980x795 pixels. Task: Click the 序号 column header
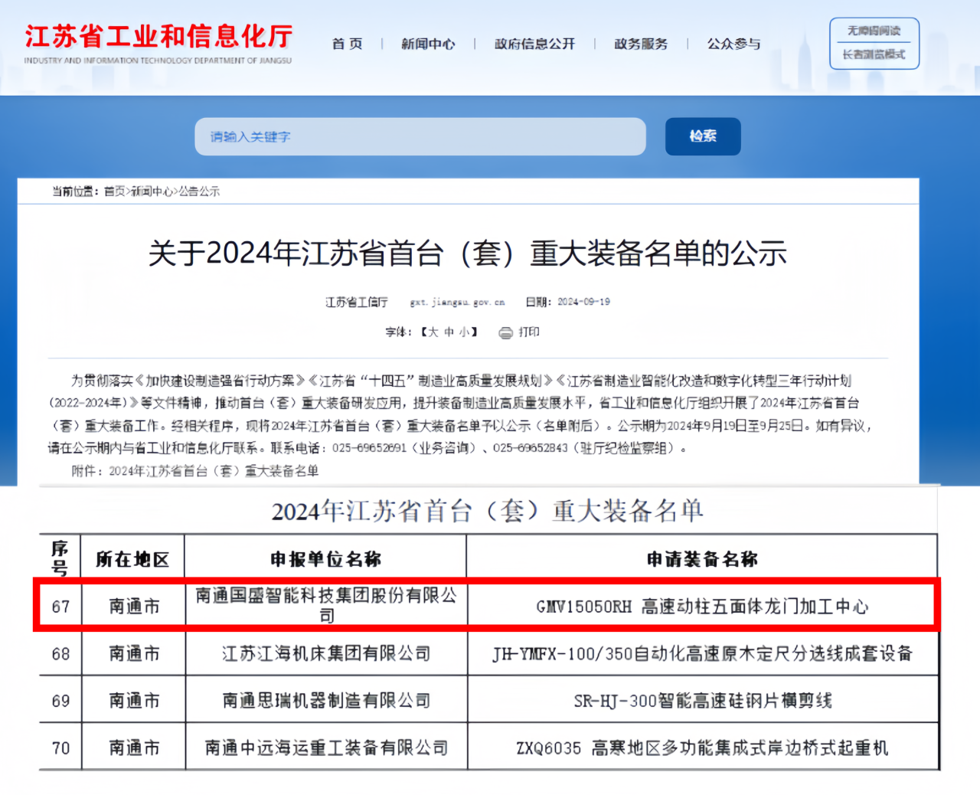point(60,558)
